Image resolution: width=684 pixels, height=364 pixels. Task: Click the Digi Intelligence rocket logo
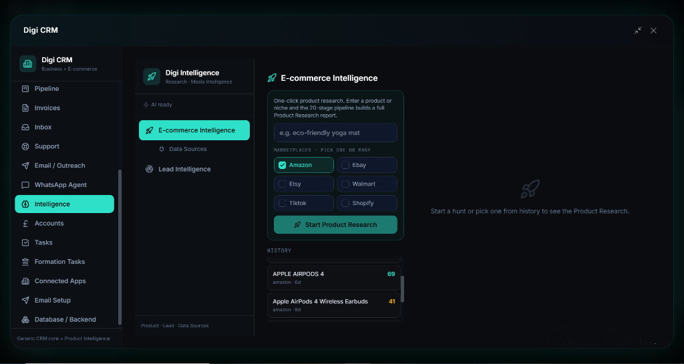click(152, 77)
